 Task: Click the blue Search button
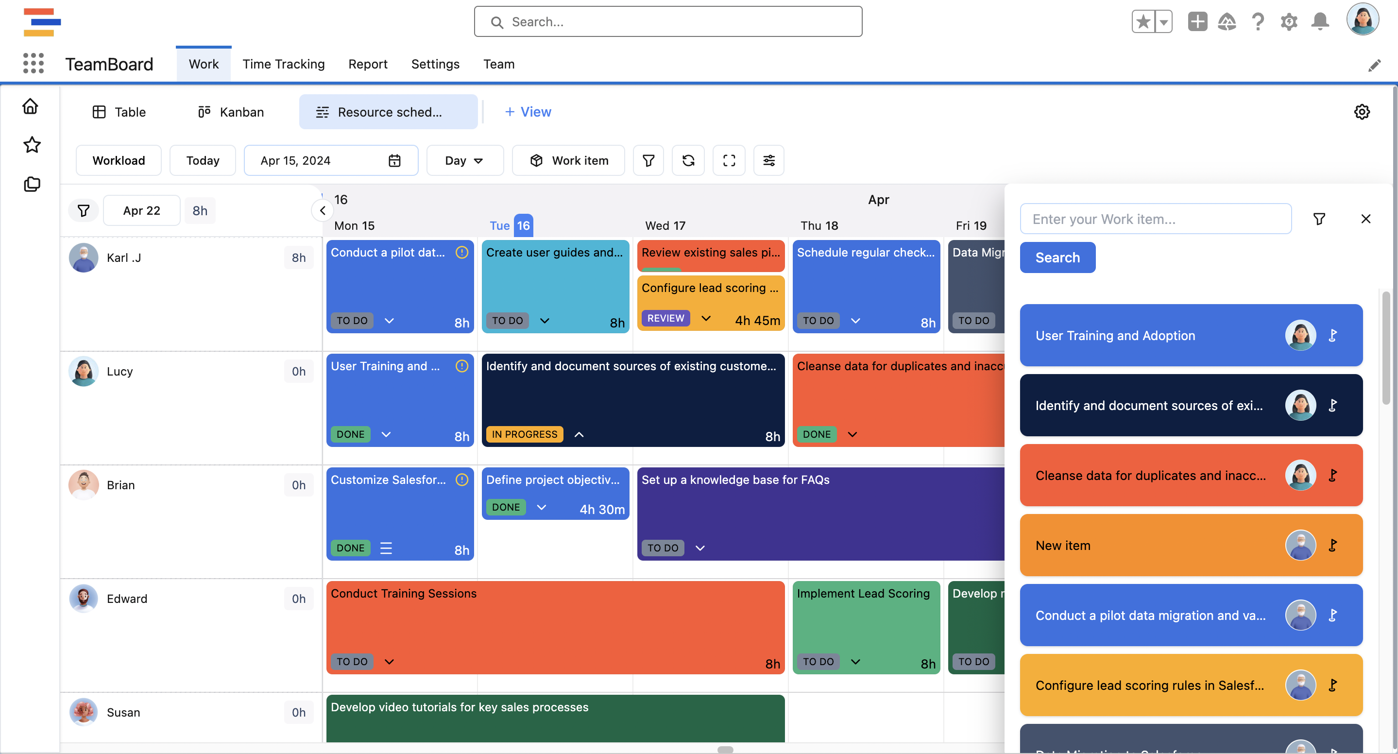1057,257
